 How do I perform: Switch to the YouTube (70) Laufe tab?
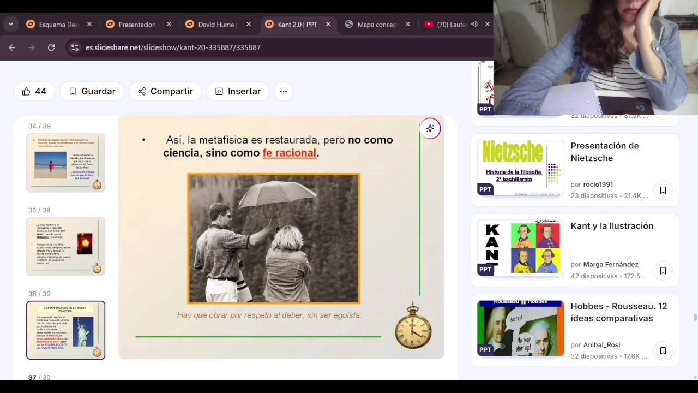[x=452, y=25]
